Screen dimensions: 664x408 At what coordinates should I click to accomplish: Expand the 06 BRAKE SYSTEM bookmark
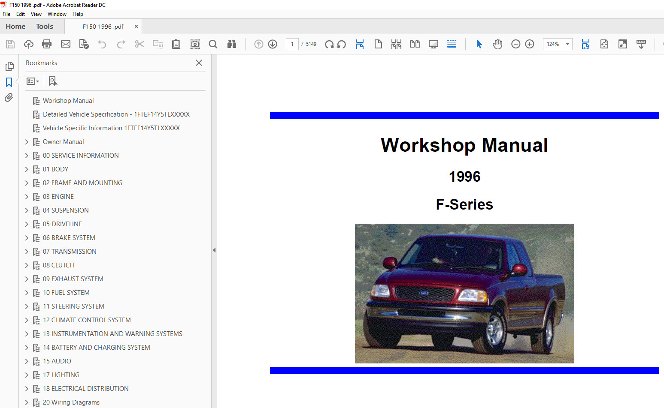[27, 238]
